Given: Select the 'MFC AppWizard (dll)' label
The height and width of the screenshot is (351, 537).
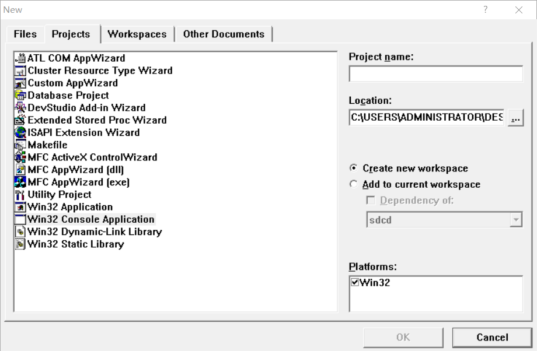Looking at the screenshot, I should tap(76, 170).
